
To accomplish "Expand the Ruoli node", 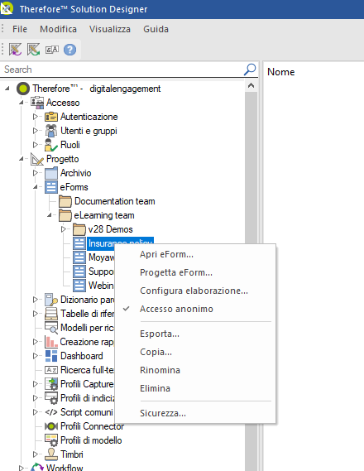I will coord(35,145).
